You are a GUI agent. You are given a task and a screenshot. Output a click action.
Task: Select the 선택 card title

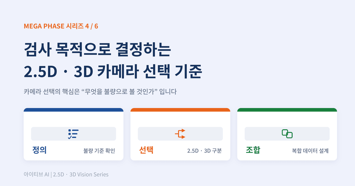click(x=146, y=150)
